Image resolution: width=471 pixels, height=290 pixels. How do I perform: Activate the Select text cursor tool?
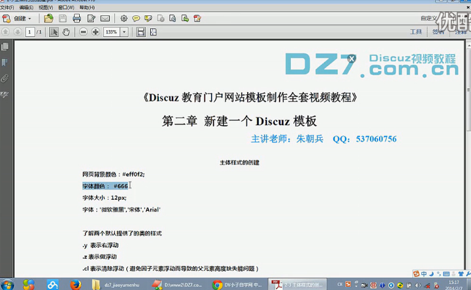(54, 32)
